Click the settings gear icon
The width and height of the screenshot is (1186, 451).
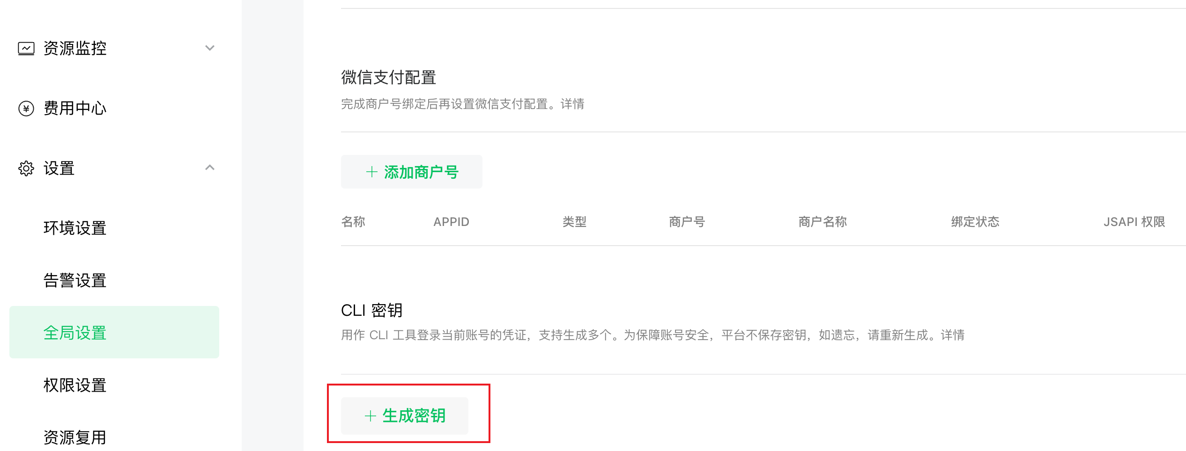point(26,168)
